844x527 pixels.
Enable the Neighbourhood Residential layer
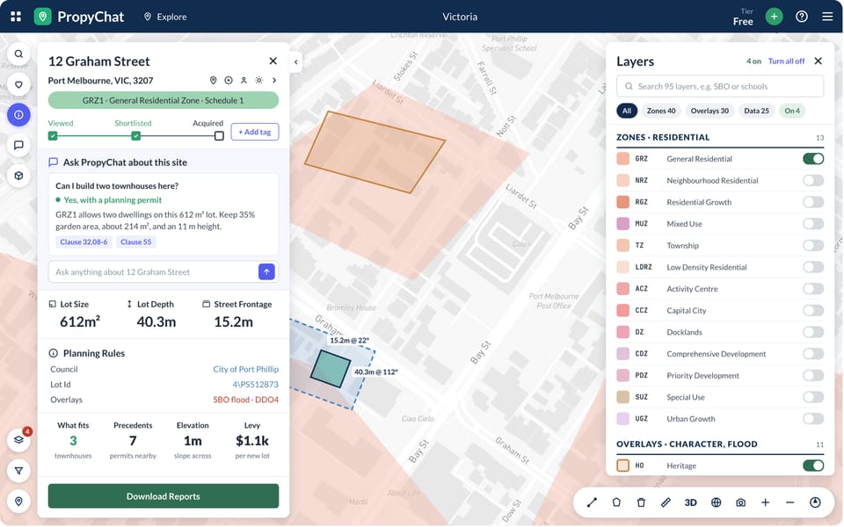[812, 180]
